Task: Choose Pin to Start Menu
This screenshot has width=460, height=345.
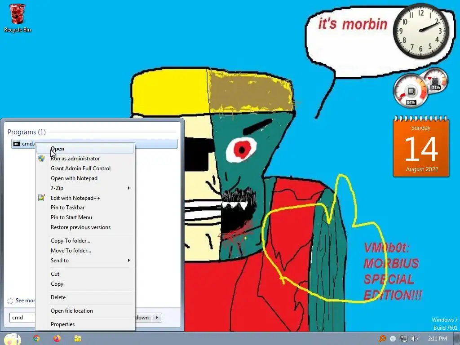Action: pos(85,217)
